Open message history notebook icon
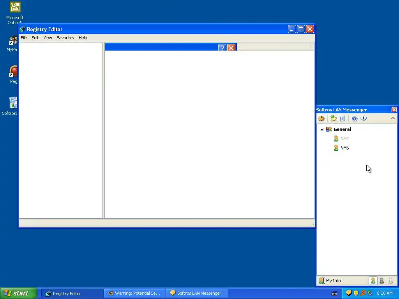Image resolution: width=399 pixels, height=299 pixels. click(343, 118)
